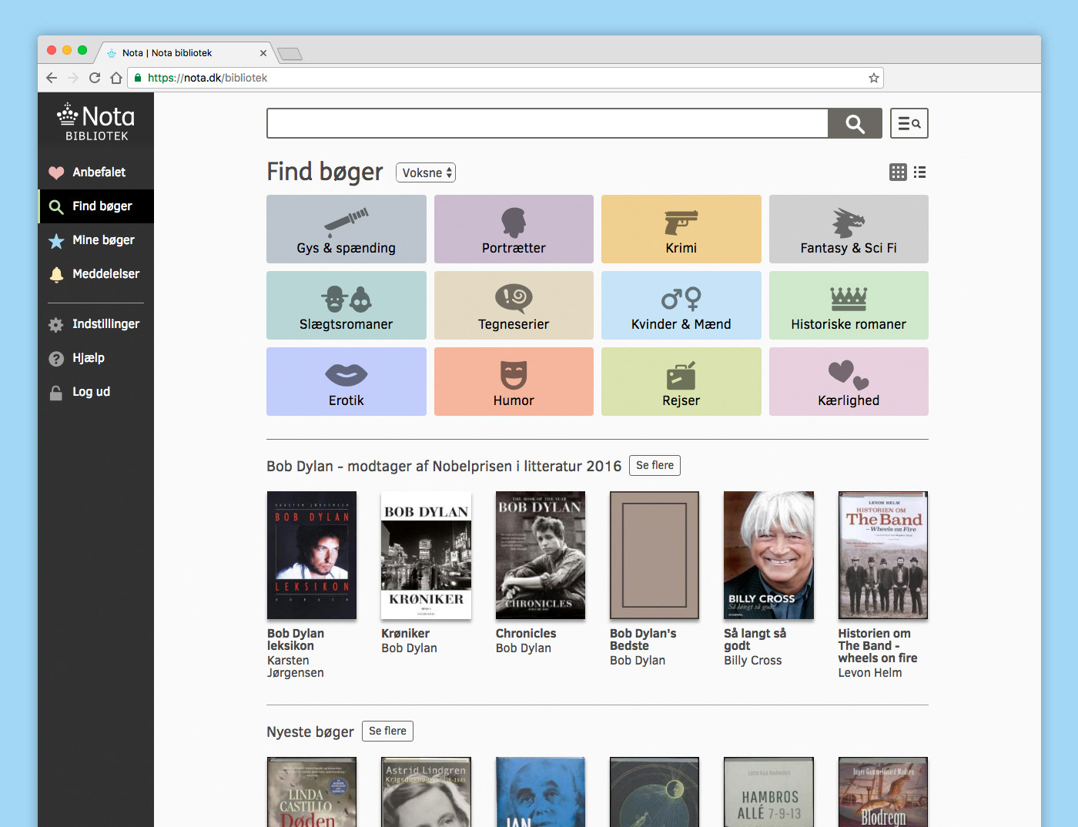Close the Nota bibliotek browser tab

pos(263,53)
